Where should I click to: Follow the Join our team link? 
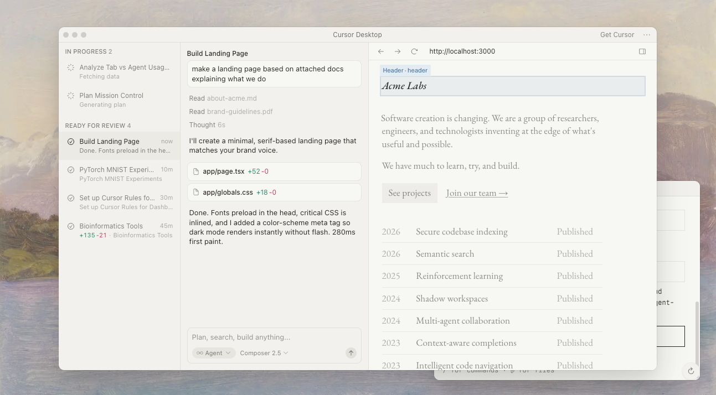(477, 193)
